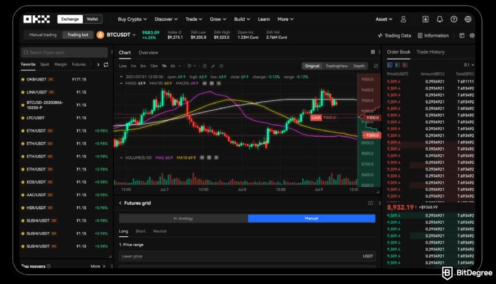This screenshot has height=284, width=496.
Task: Select the Short grid tab
Action: click(x=140, y=231)
